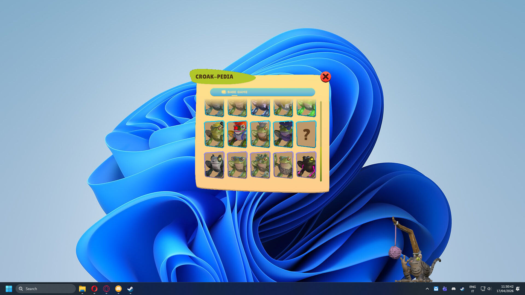Open File Explorer from the taskbar
Image resolution: width=525 pixels, height=295 pixels.
(82, 289)
